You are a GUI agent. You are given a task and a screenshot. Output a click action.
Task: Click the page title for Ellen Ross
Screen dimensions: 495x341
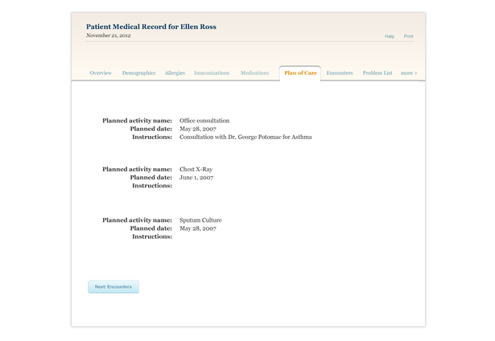tap(151, 27)
